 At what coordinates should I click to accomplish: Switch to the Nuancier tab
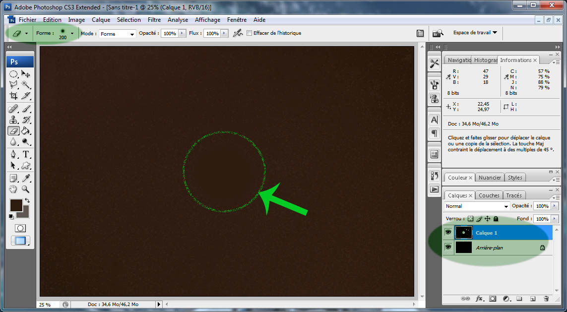click(x=490, y=178)
